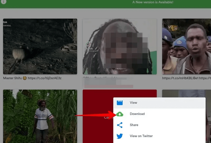This screenshot has width=211, height=143.
Task: Open the https://t.co/l5jDxrAE3z link
Action: click(45, 78)
